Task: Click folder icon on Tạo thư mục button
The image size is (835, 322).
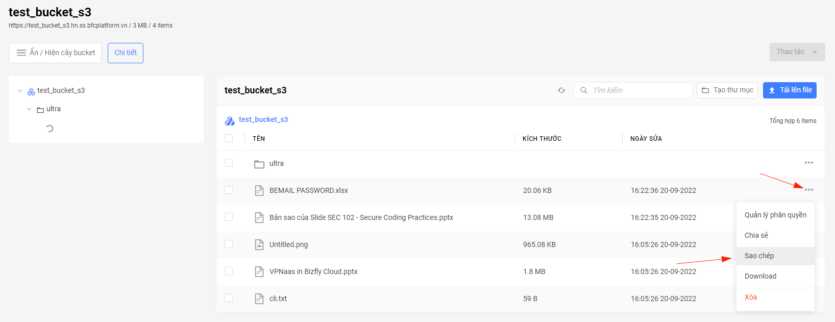Action: point(705,90)
